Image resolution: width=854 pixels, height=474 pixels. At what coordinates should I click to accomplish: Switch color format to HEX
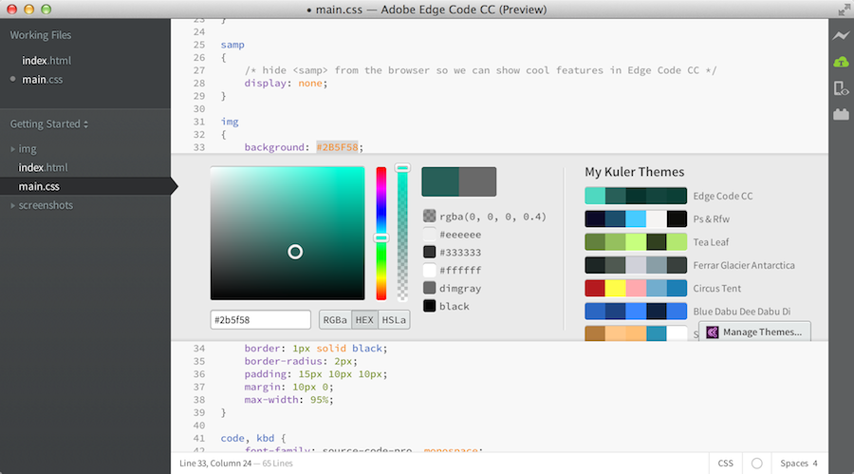pos(364,319)
